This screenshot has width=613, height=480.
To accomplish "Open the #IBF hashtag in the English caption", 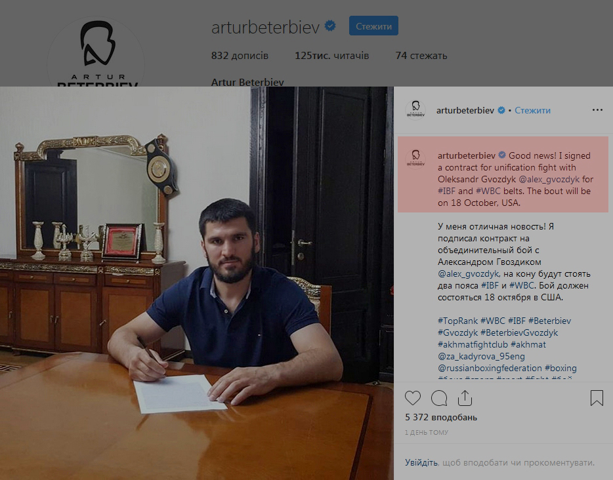I will [x=446, y=191].
